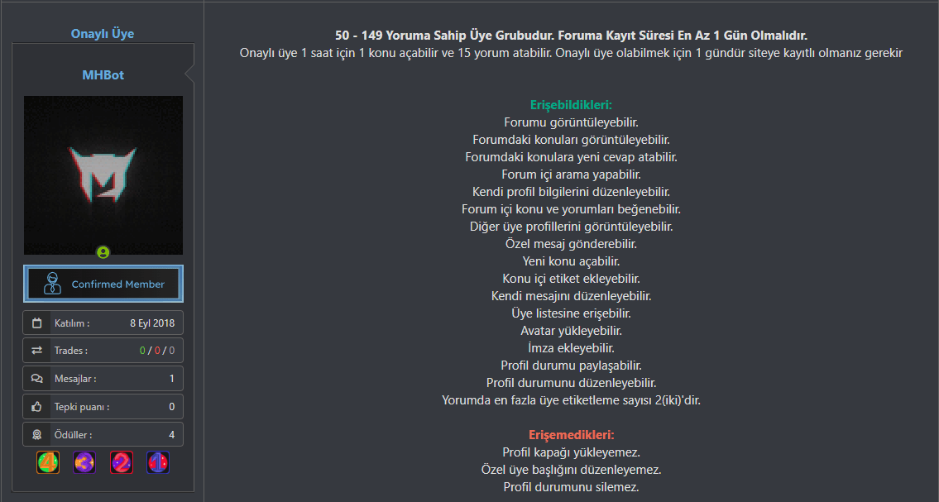Viewport: 939px width, 502px height.
Task: Click the Ödüller count of 4
Action: point(172,435)
